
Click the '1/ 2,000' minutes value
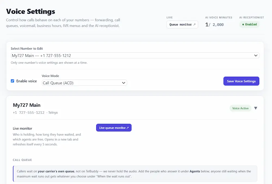tap(214, 24)
